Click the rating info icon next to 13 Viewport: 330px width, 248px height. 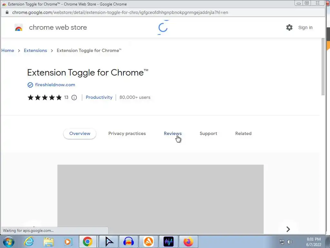tap(74, 98)
